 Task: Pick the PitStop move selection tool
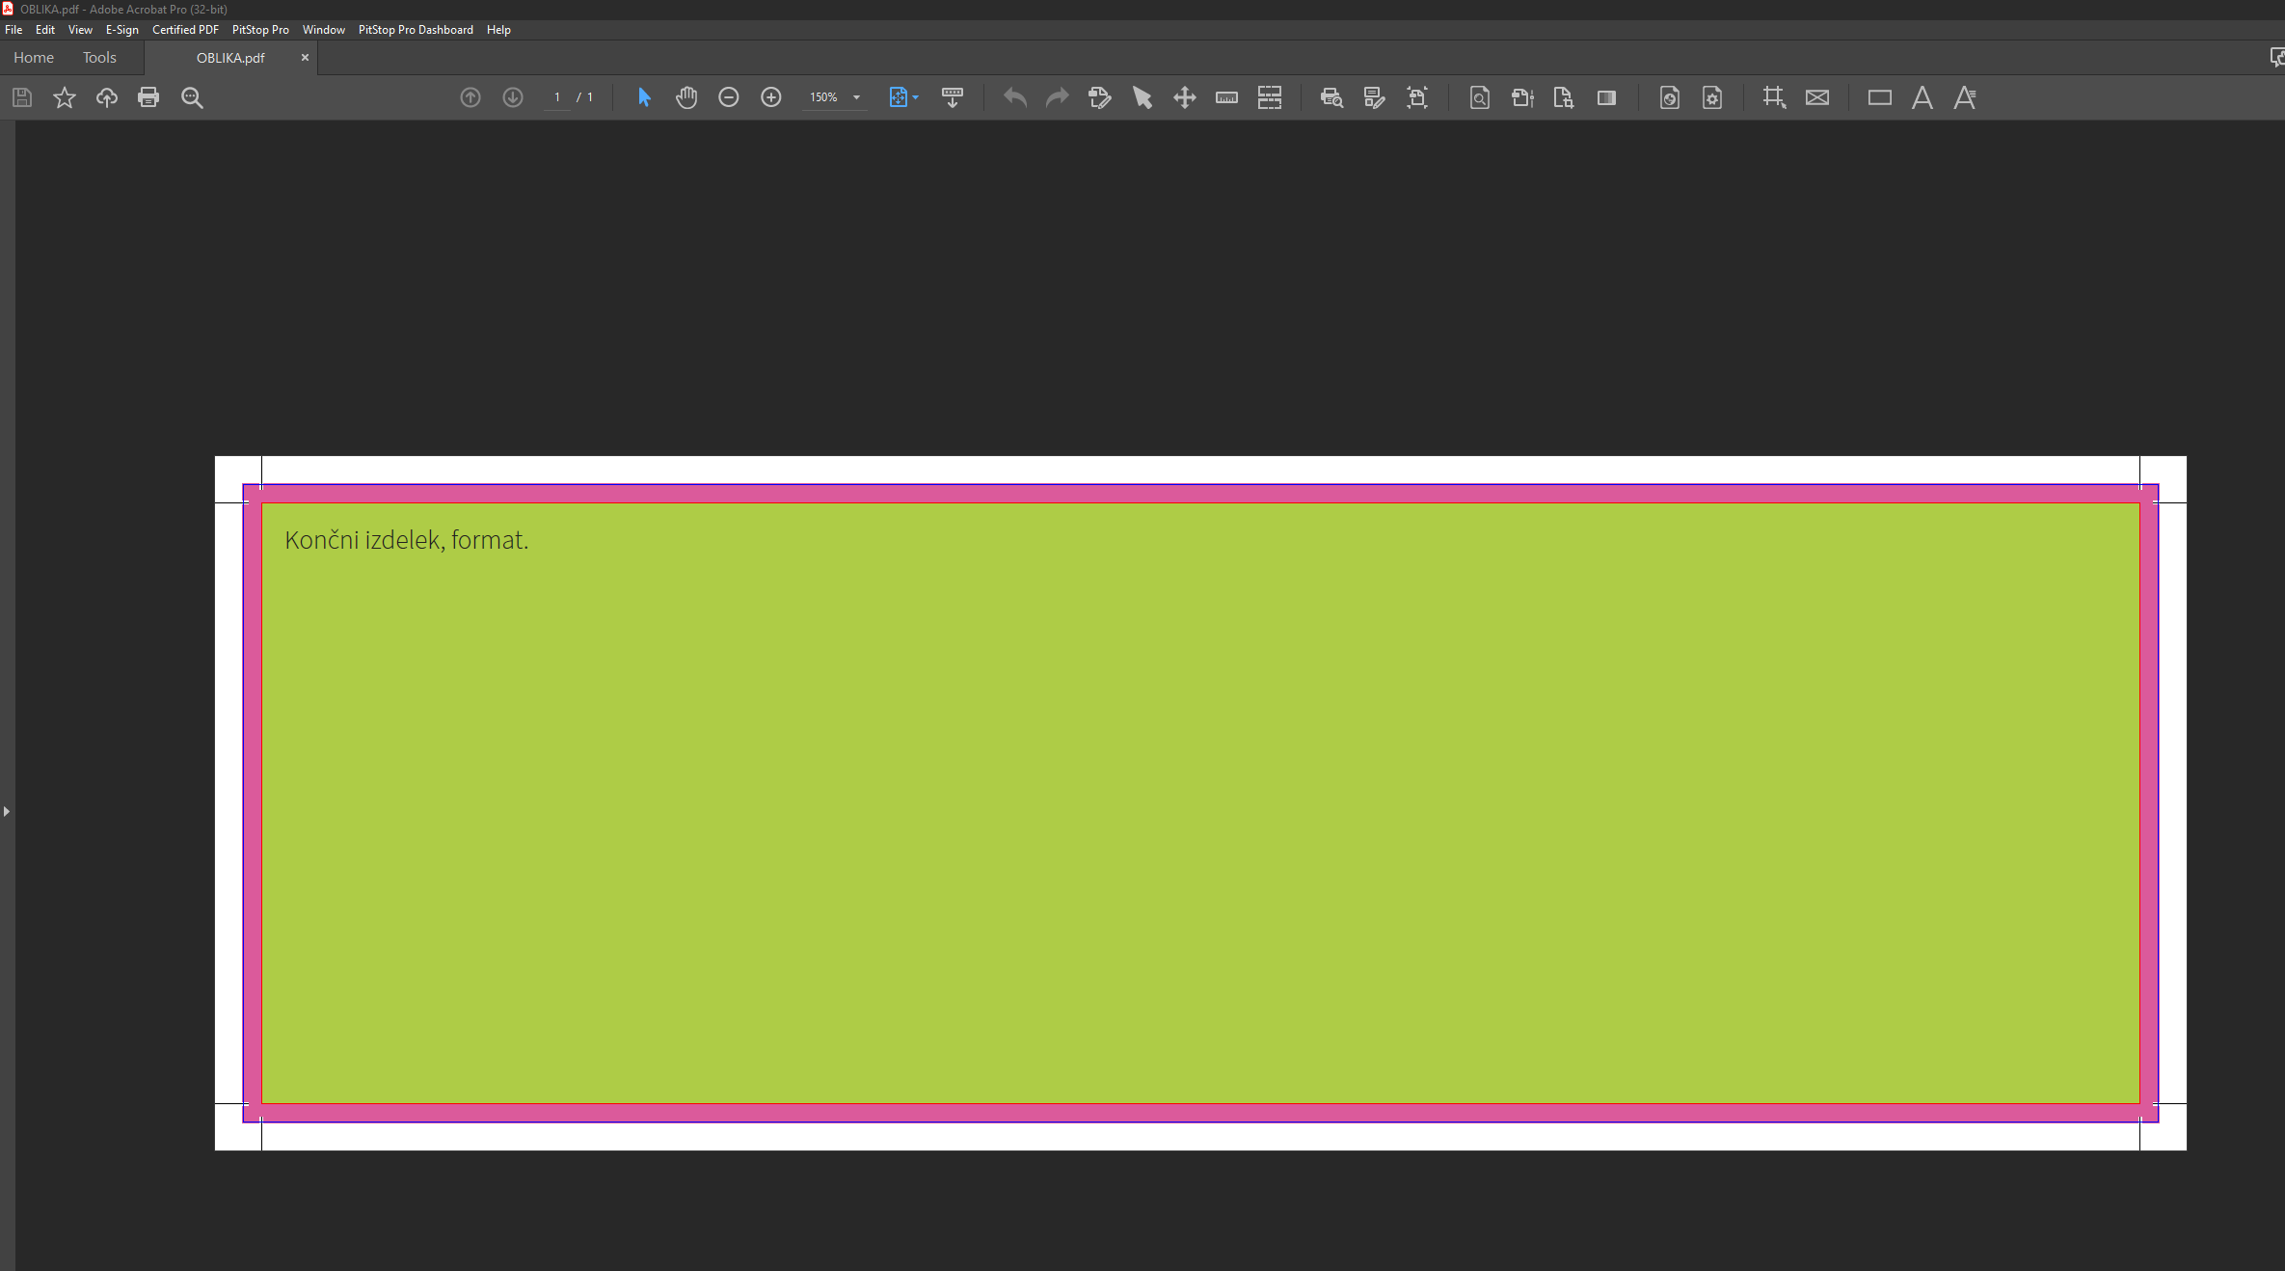(x=1185, y=97)
